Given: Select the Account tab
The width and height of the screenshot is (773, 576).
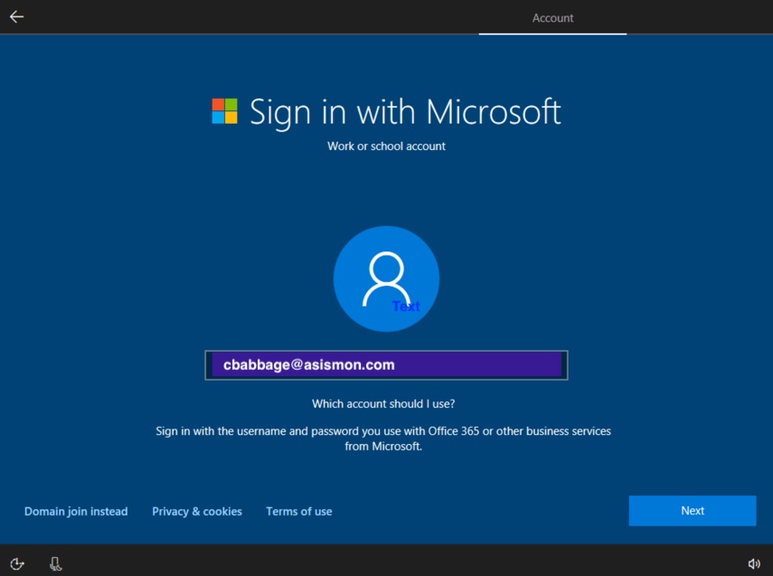Looking at the screenshot, I should 552,18.
